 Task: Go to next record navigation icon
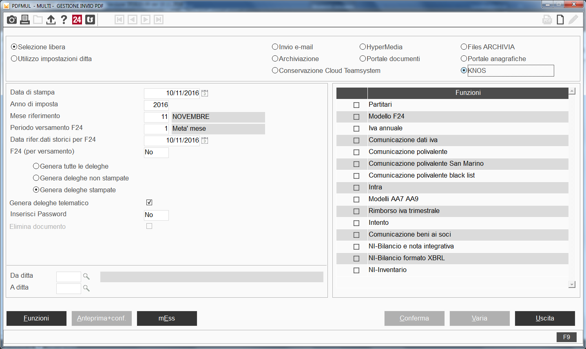(x=146, y=20)
